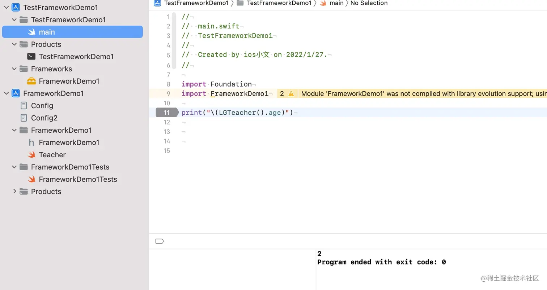This screenshot has height=290, width=547.
Task: Click TestFrameworkDemo1 project in breadcrumb
Action: click(196, 3)
